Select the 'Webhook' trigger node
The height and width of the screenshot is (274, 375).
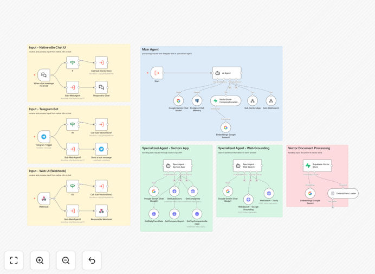point(44,199)
